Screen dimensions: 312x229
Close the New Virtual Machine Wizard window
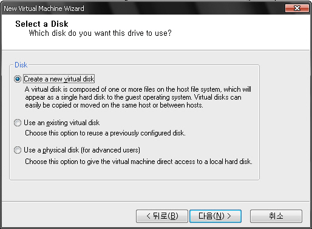(297, 9)
